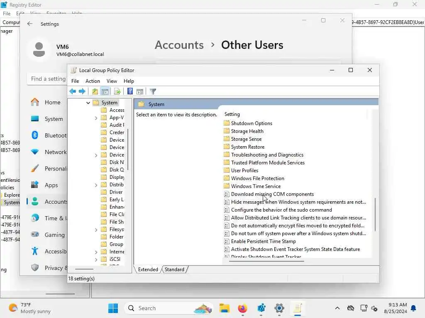
Task: Open Time & language in Settings sidebar
Action: point(47,218)
